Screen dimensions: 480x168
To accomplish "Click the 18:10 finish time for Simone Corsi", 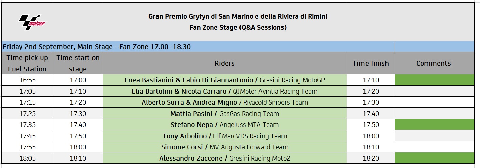I will click(x=371, y=147).
